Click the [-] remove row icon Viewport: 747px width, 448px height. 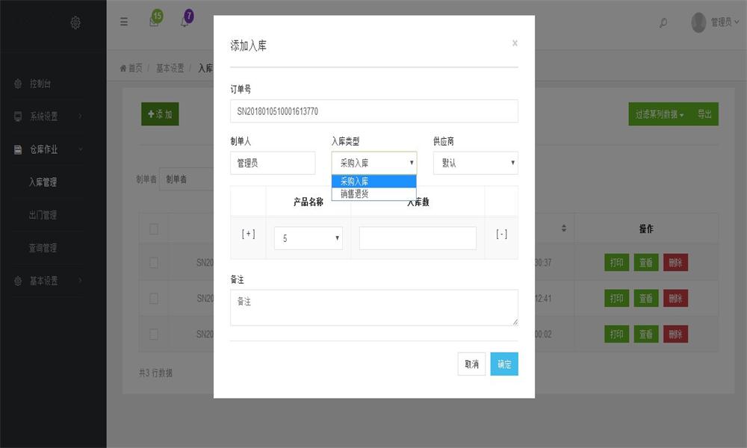[x=501, y=234]
